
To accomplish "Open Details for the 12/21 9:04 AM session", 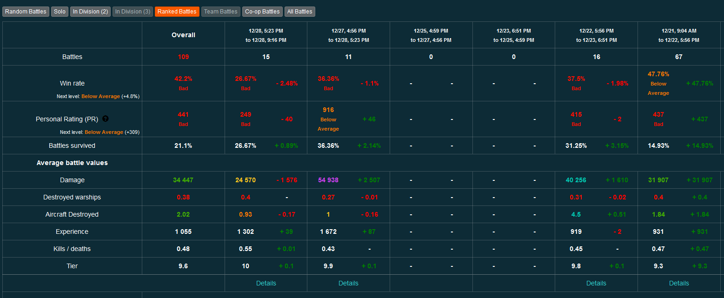I will (679, 283).
